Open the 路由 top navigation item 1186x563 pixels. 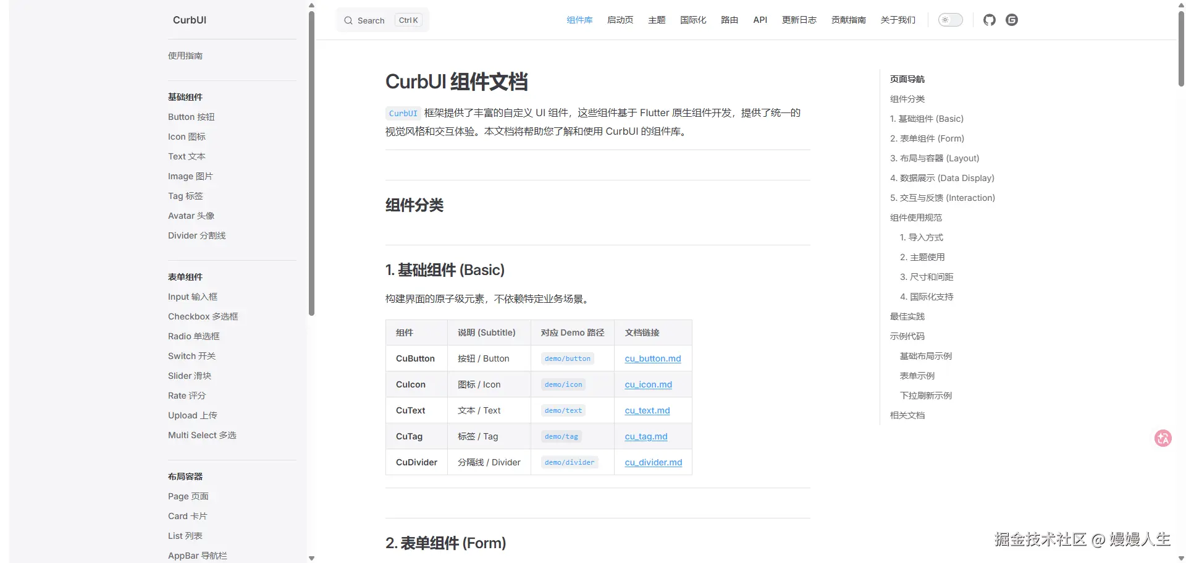[730, 20]
